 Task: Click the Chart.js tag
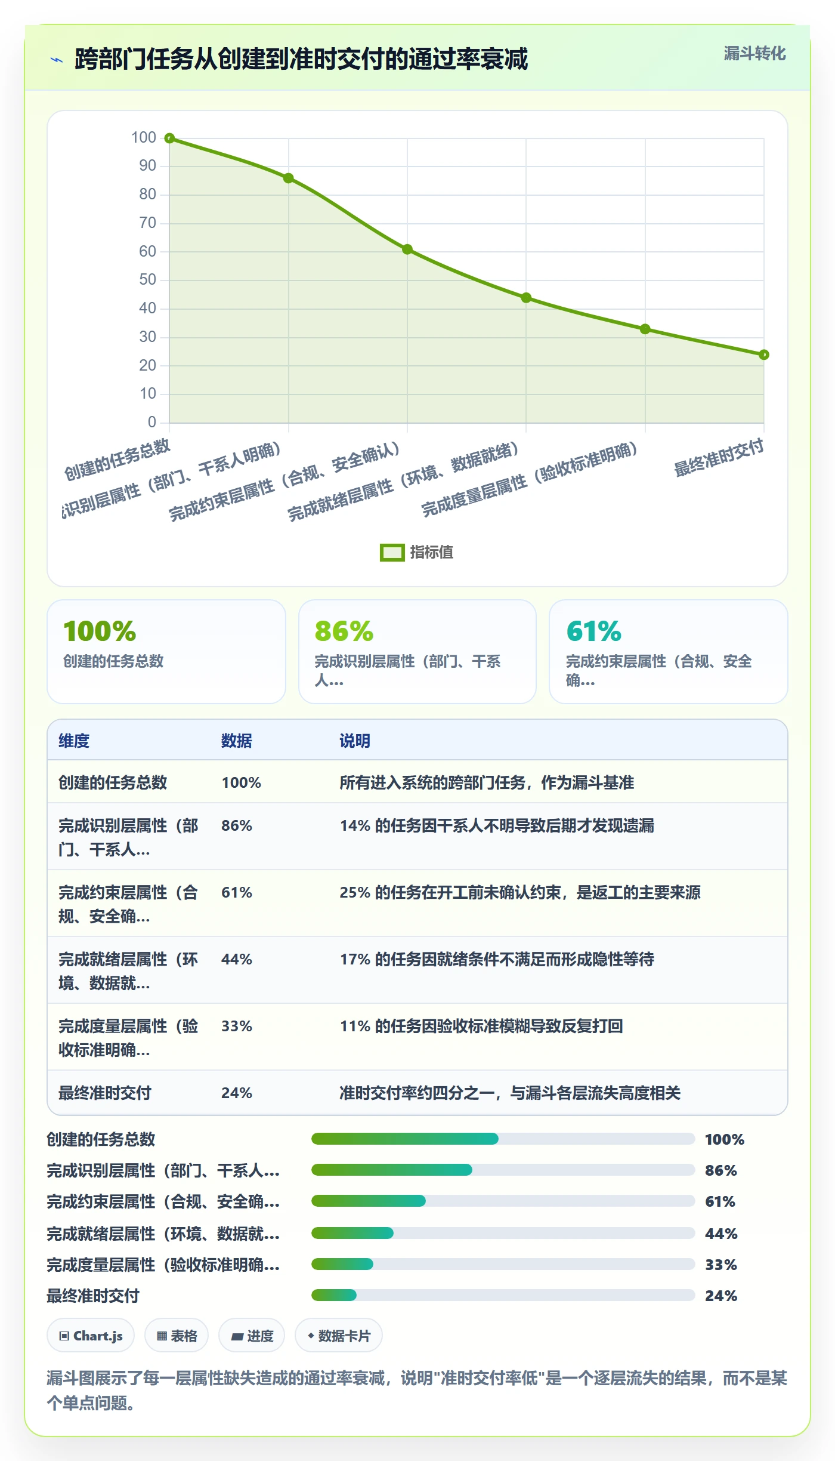pos(91,1336)
